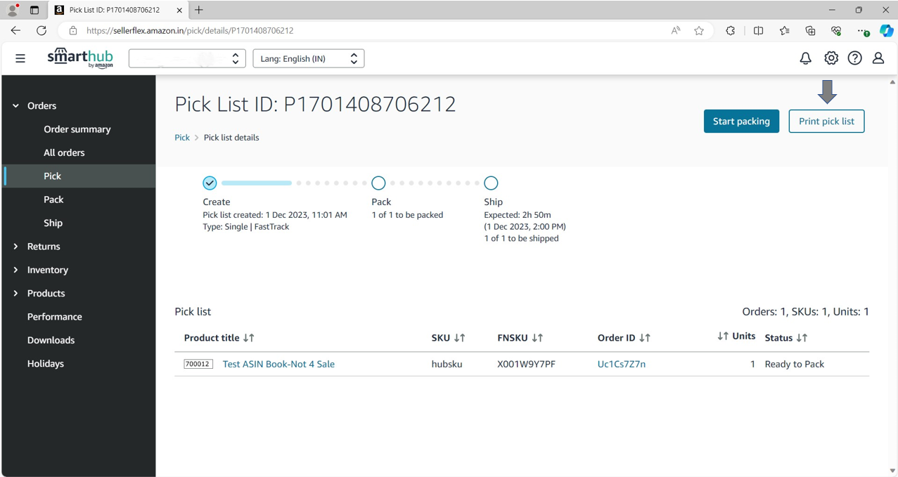Click the Start packing button
This screenshot has width=898, height=477.
pyautogui.click(x=741, y=122)
